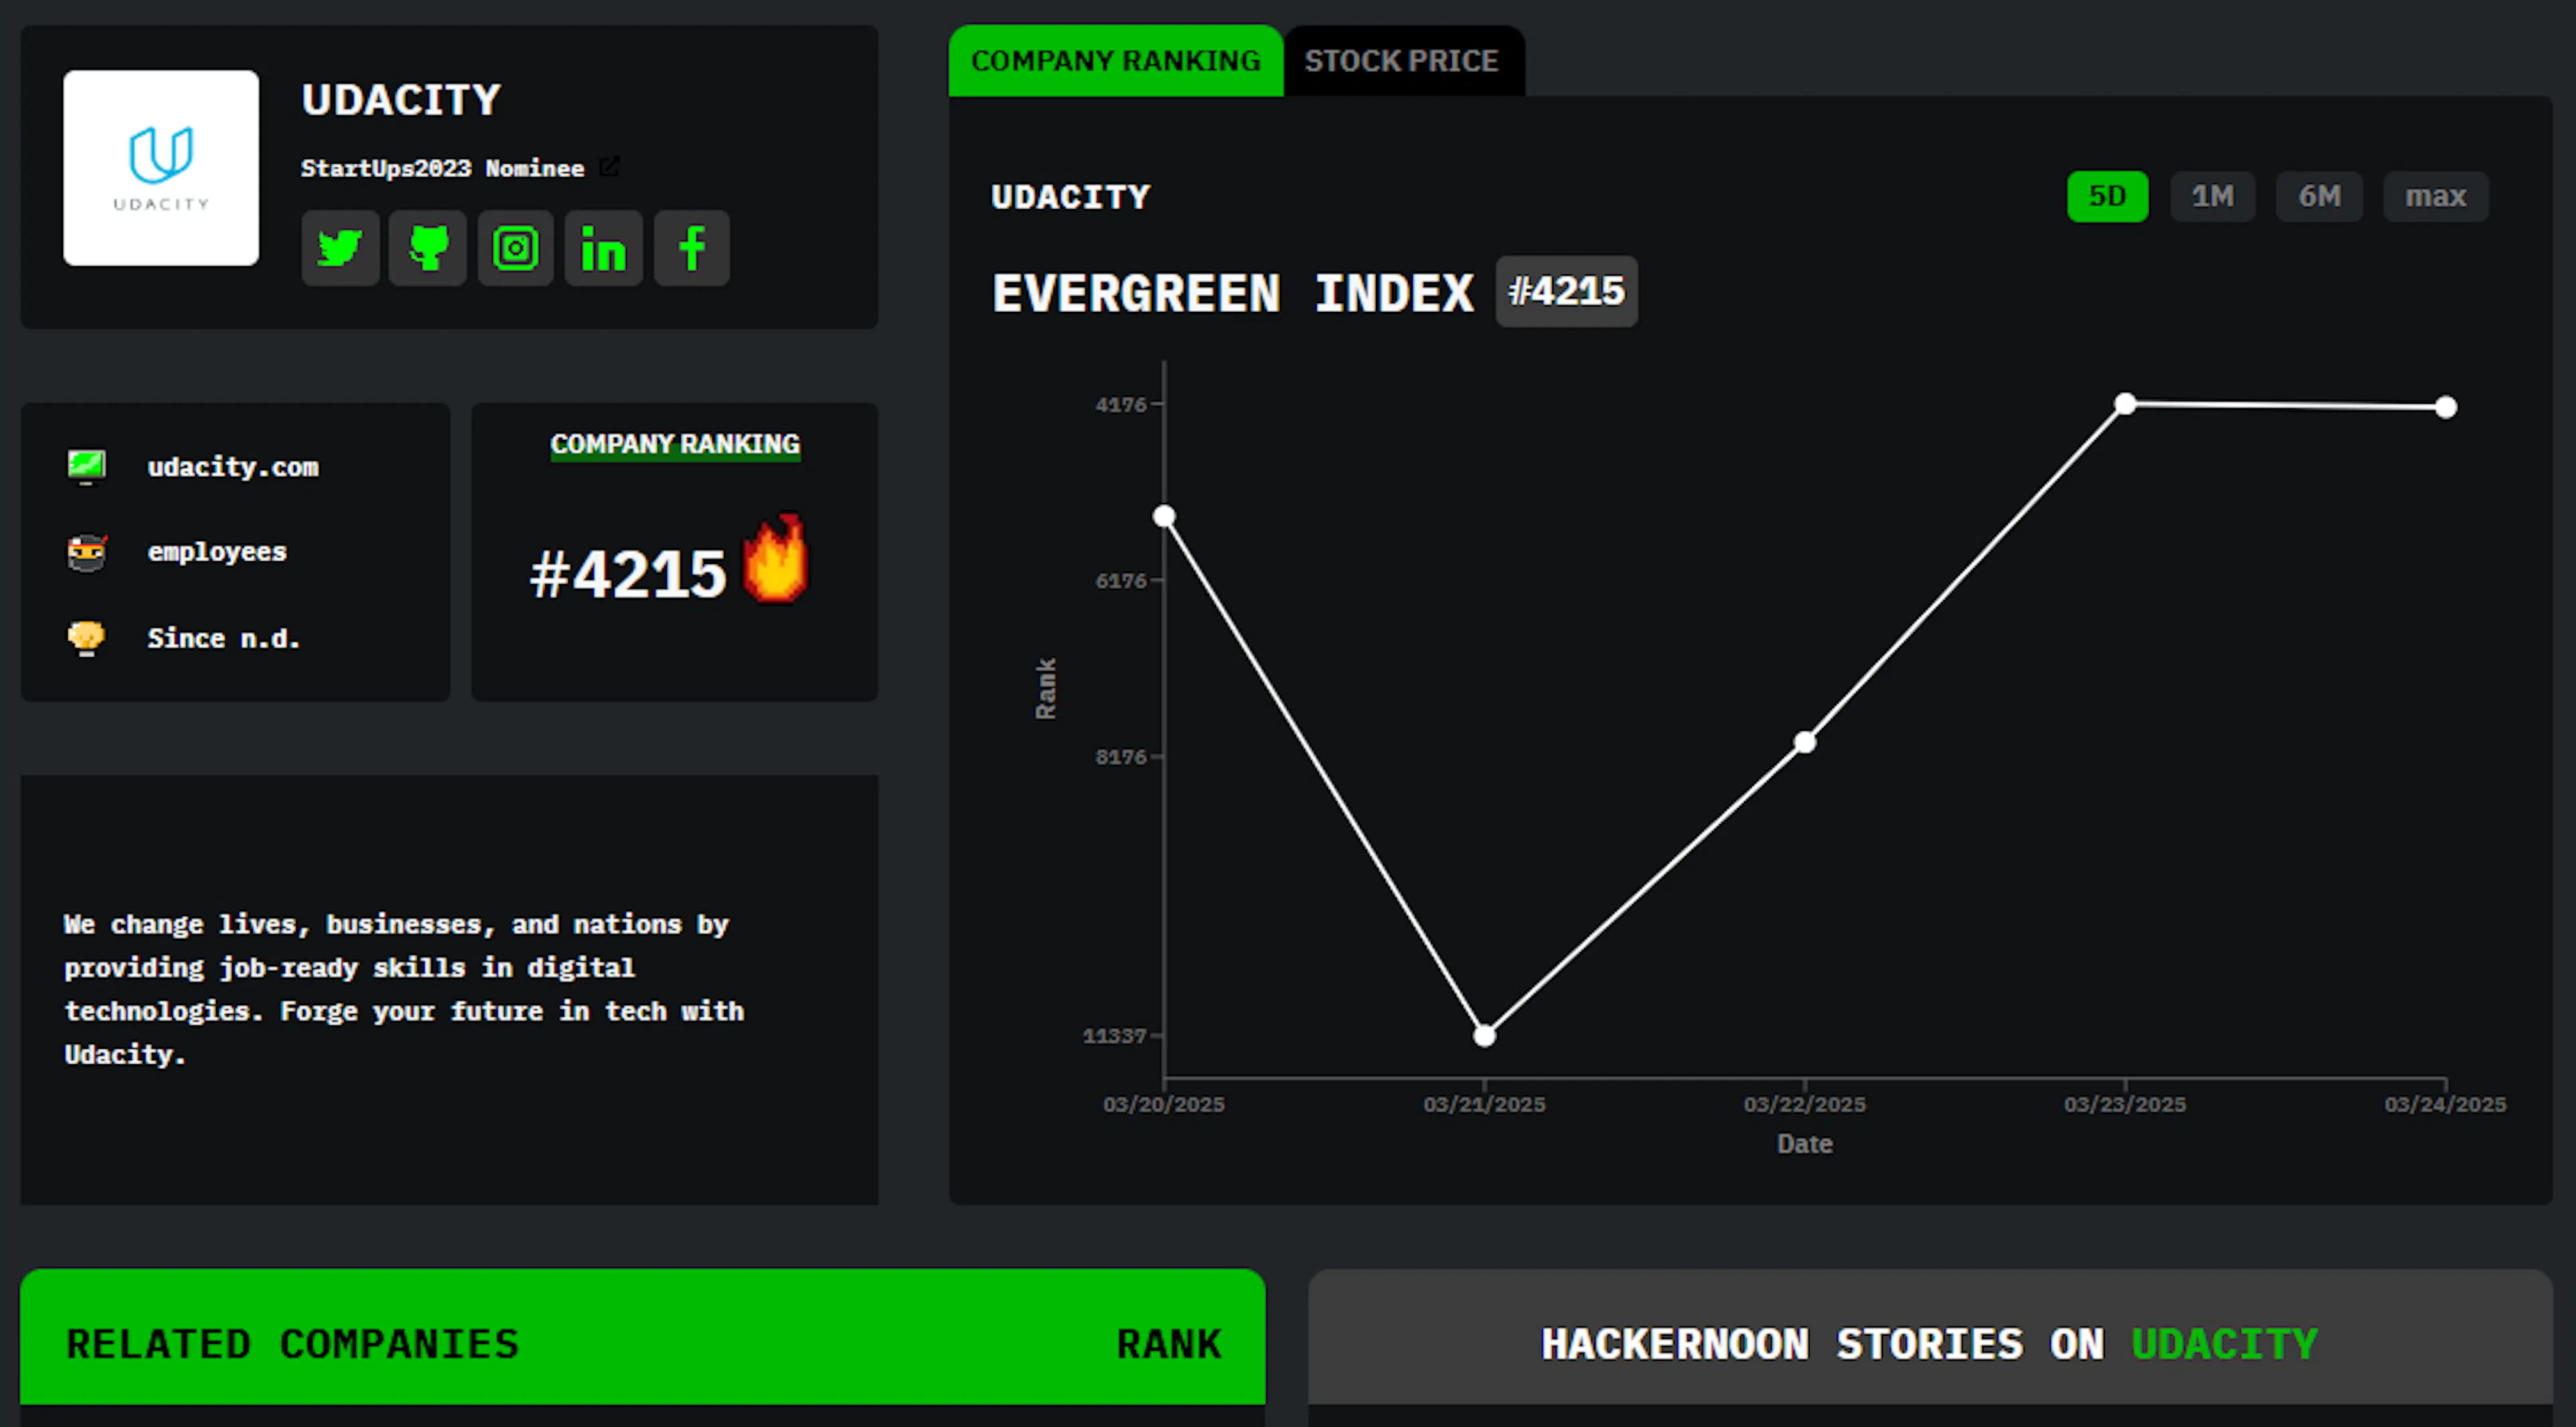The image size is (2576, 1427).
Task: Select the 6M chart range
Action: pyautogui.click(x=2320, y=196)
